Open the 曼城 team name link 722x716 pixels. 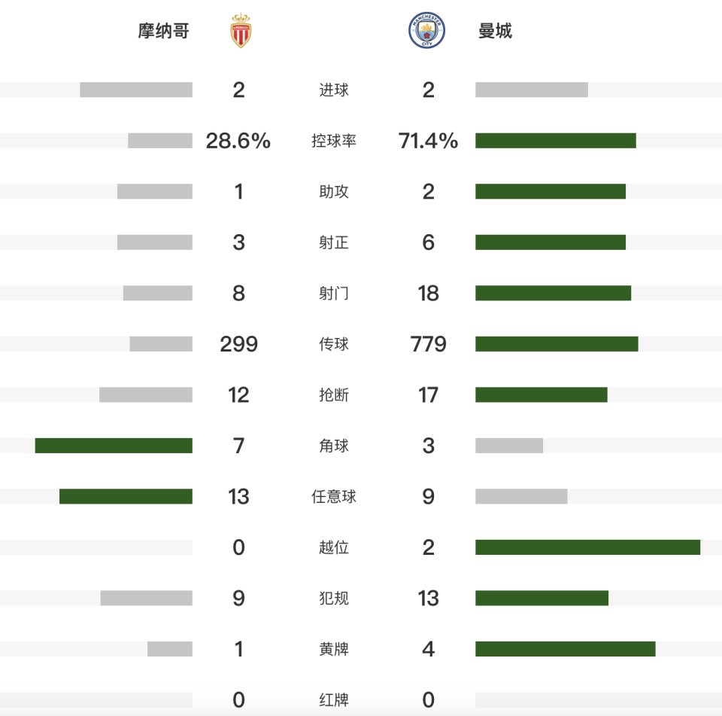click(x=495, y=31)
